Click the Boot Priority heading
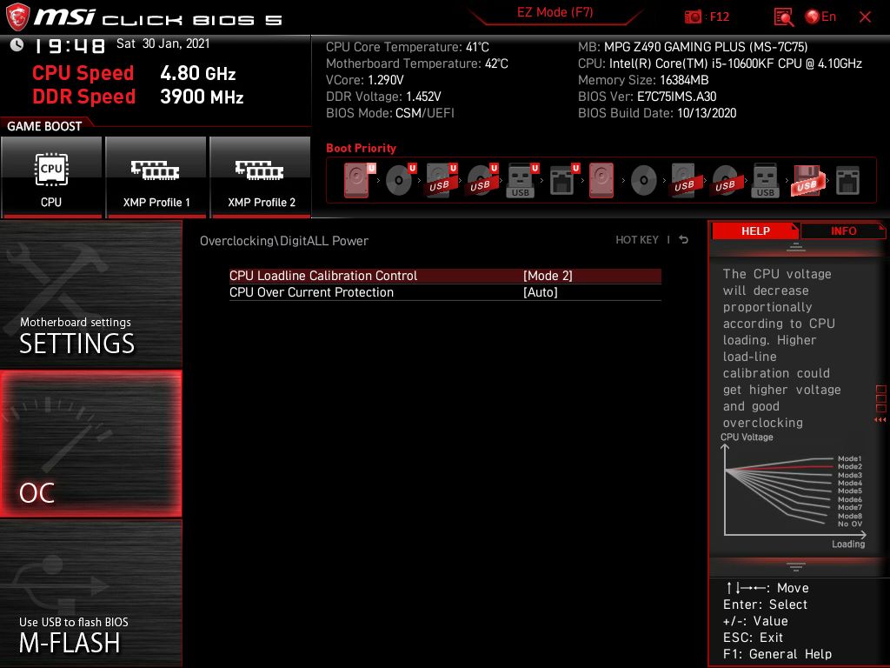Image resolution: width=890 pixels, height=668 pixels. [x=361, y=148]
